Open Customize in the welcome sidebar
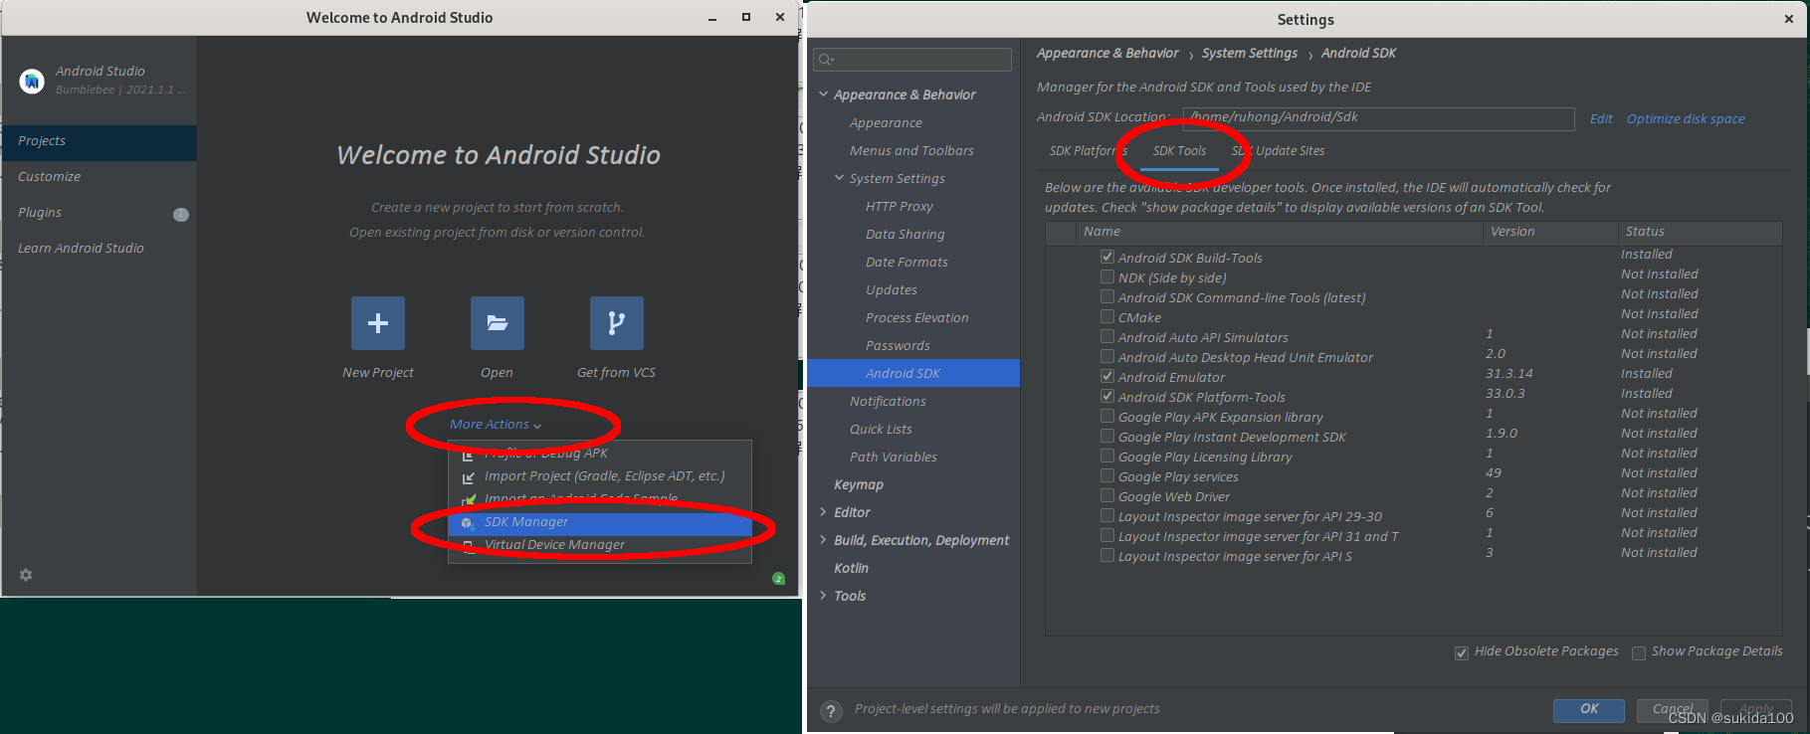 coord(100,177)
